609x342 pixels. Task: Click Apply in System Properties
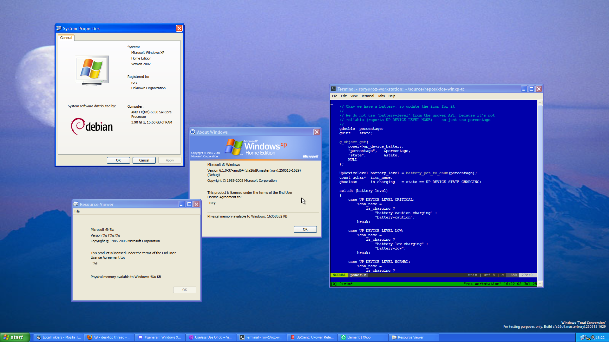(170, 160)
